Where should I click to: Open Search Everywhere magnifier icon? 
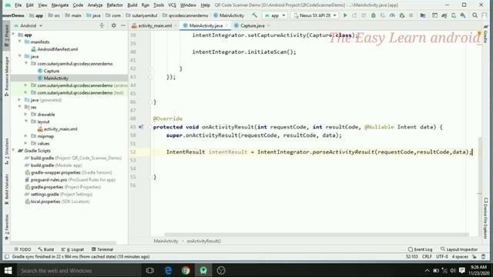[x=475, y=15]
